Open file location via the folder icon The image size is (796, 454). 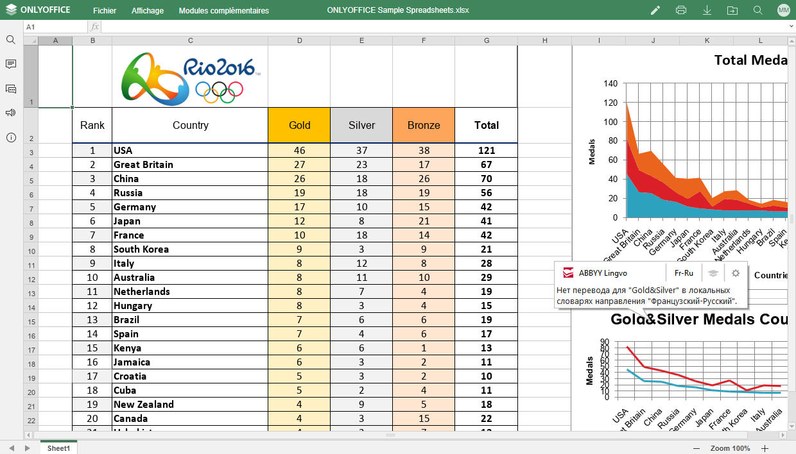coord(732,10)
